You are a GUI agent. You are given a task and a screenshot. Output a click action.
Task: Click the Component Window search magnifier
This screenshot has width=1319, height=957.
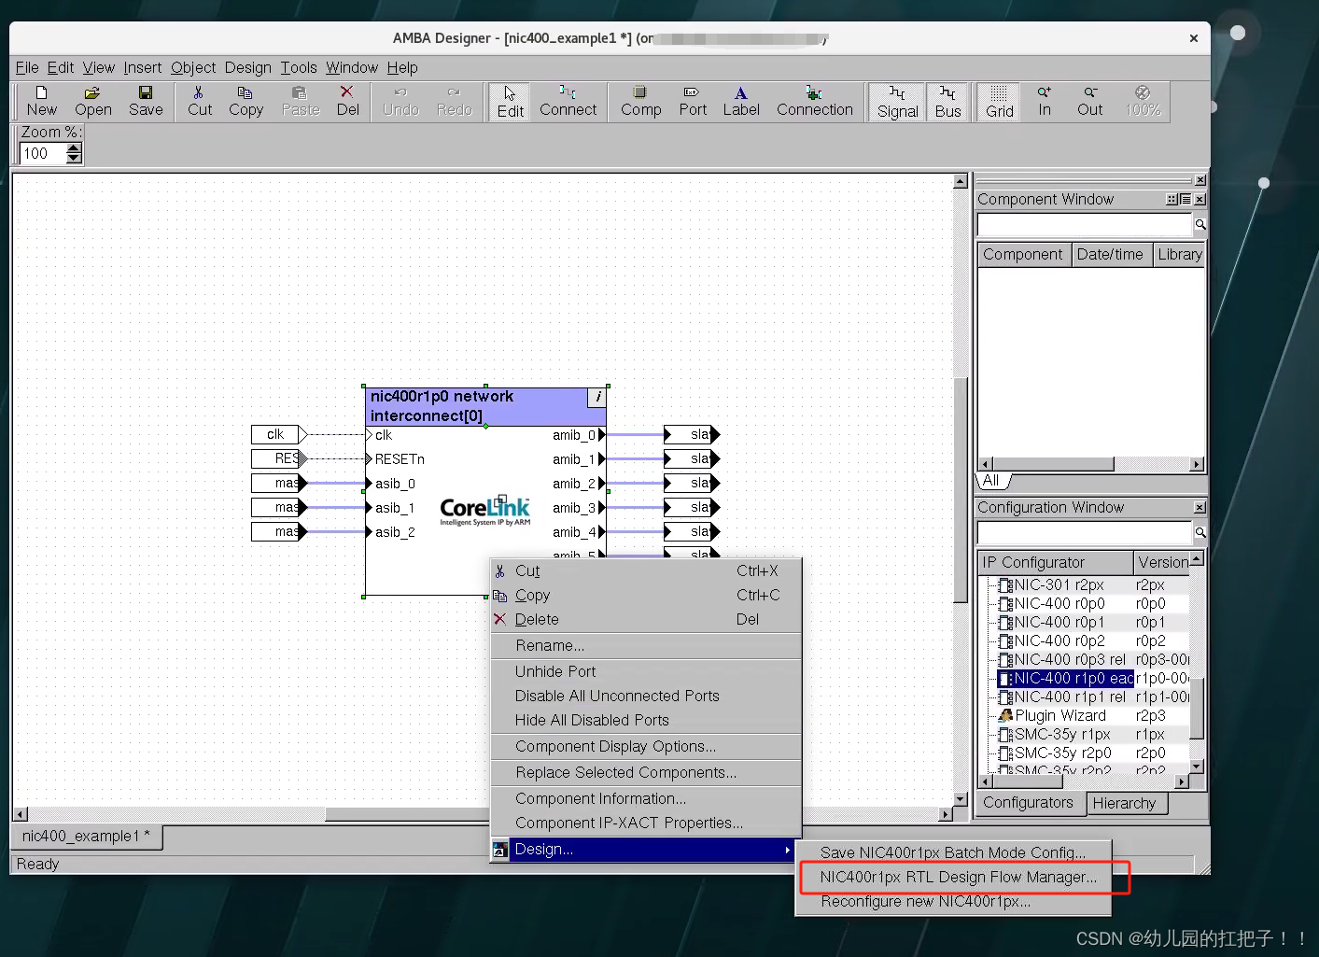coord(1200,224)
